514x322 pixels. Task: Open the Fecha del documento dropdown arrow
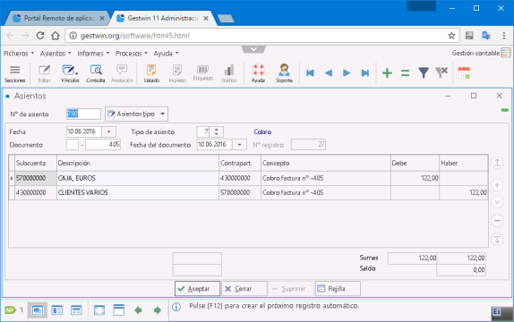tap(240, 145)
